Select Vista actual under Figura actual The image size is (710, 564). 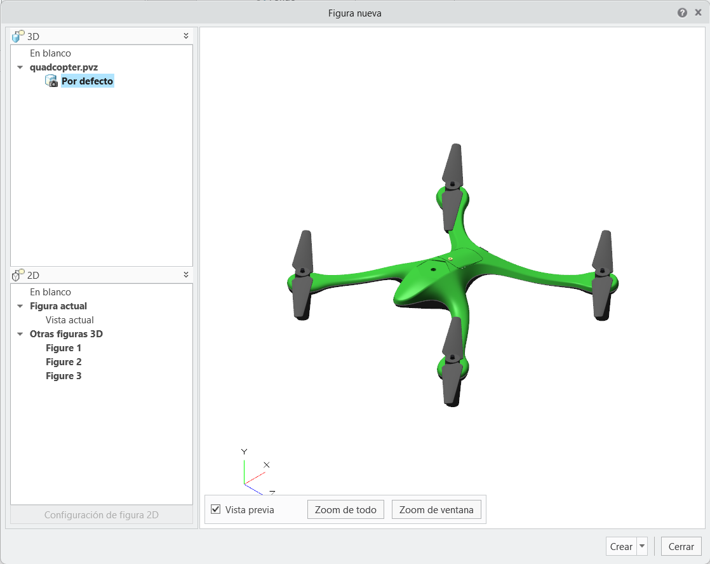click(69, 320)
